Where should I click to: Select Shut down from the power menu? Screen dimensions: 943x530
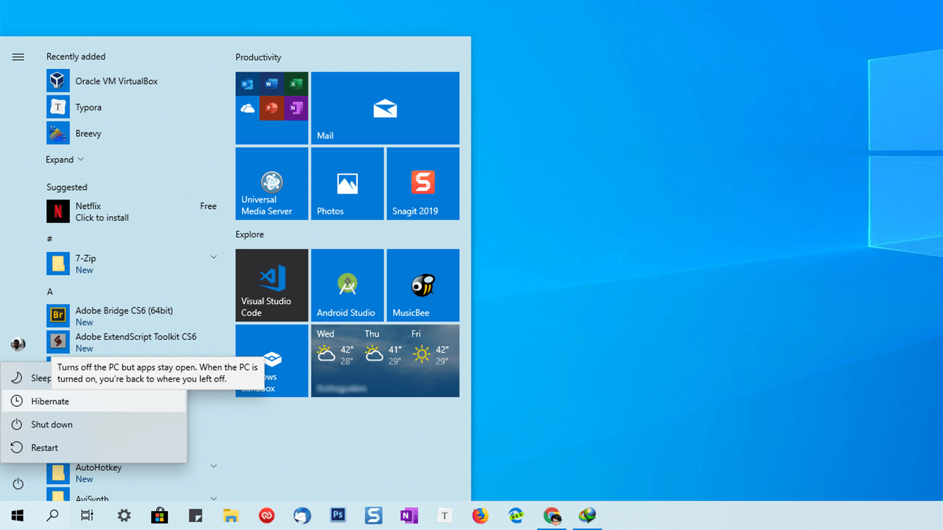94,425
